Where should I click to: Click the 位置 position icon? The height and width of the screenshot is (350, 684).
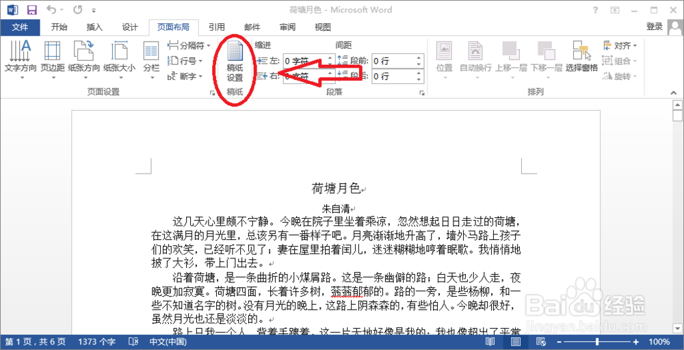pos(445,60)
